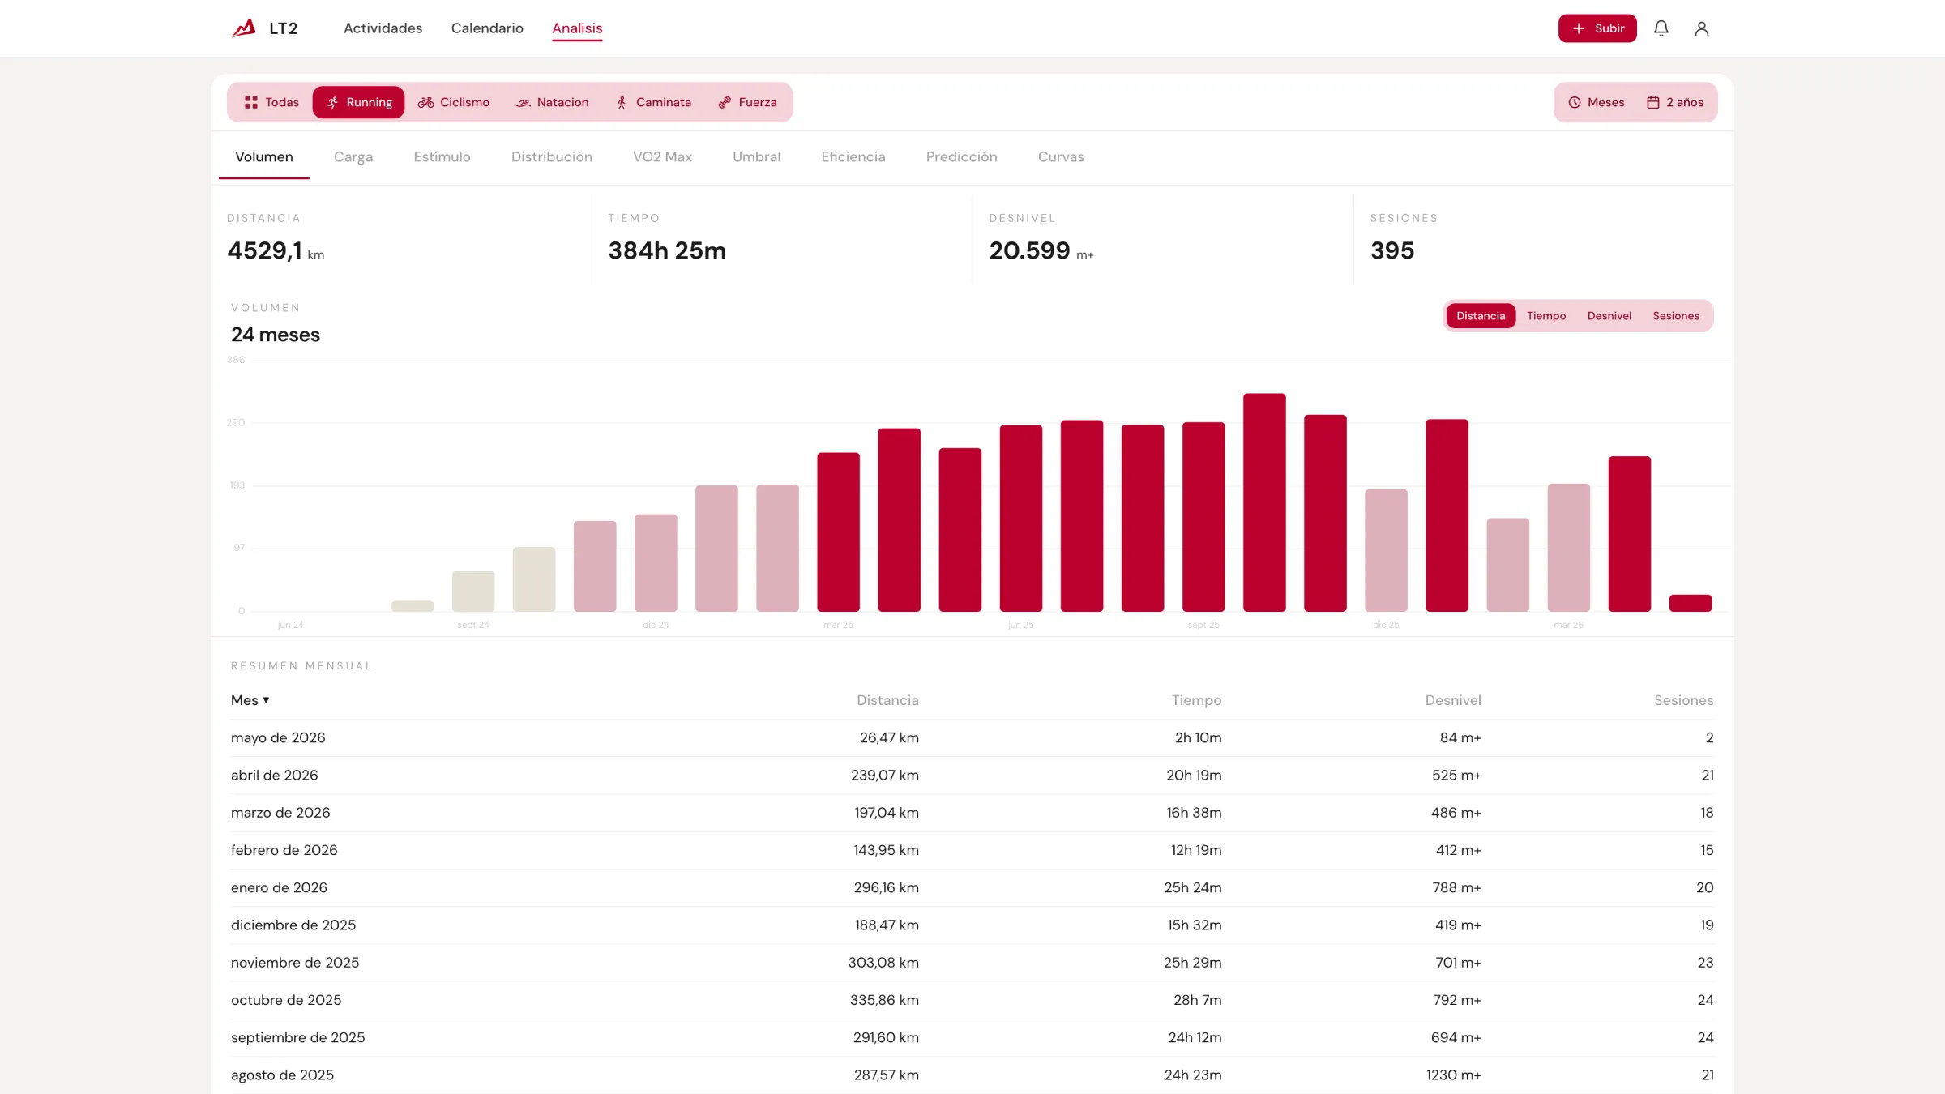Open the Meses grouping selector
This screenshot has height=1094, width=1945.
(1597, 102)
